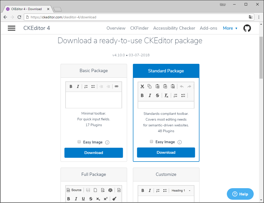The height and width of the screenshot is (203, 264).
Task: Click the Cut scissors icon in Standard Package
Action: tap(142, 86)
